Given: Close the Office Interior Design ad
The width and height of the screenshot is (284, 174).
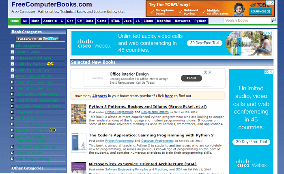Looking at the screenshot, I should (210, 72).
